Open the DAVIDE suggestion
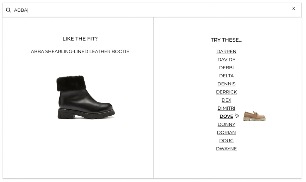 click(226, 60)
